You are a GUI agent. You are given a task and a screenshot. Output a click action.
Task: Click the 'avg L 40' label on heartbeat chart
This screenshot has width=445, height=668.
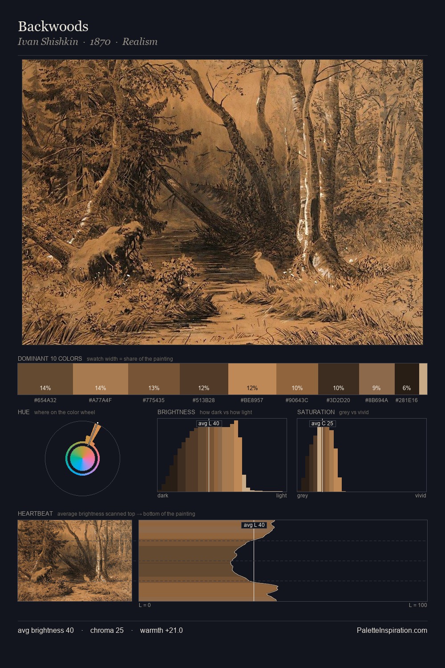(x=254, y=525)
